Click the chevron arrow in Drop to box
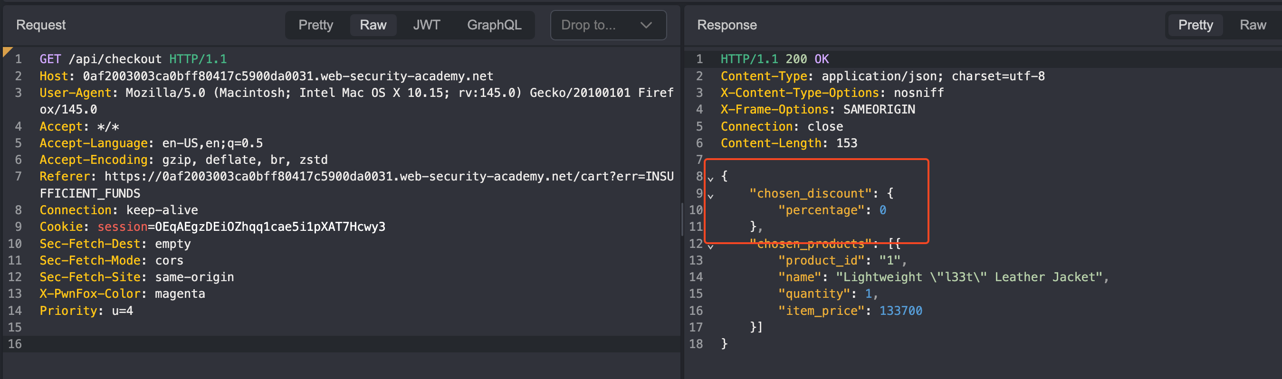 646,25
